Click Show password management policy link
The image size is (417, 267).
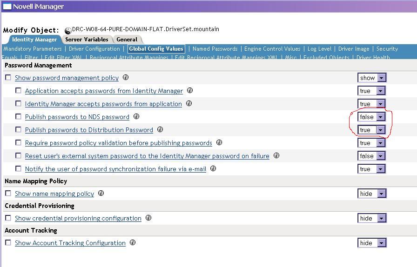coord(67,78)
